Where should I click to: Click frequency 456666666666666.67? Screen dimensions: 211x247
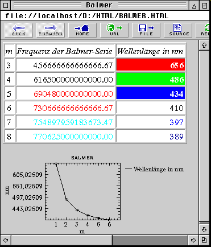pyautogui.click(x=73, y=65)
